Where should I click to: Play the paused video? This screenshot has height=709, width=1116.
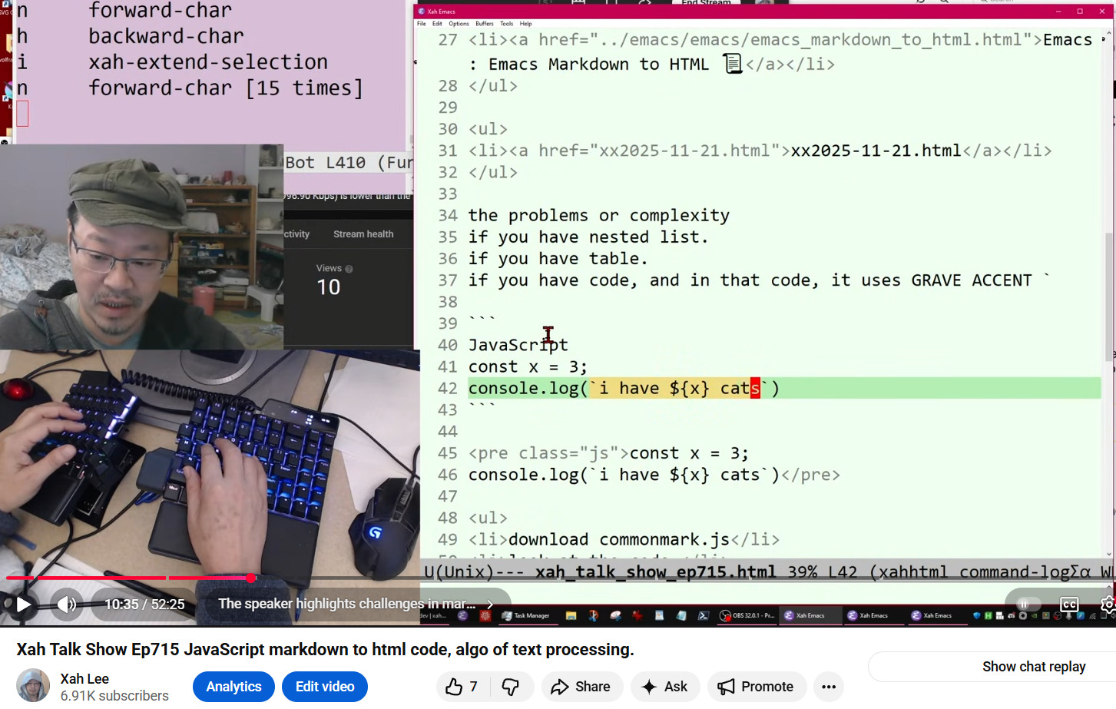pyautogui.click(x=23, y=605)
